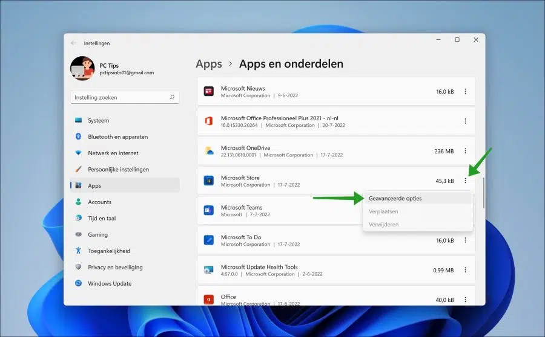Open more options for Microsoft Office Professioneel
Image resolution: width=545 pixels, height=337 pixels.
[x=465, y=121]
